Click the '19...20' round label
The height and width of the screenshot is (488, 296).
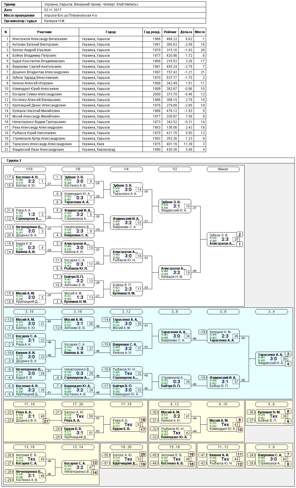tap(126, 447)
